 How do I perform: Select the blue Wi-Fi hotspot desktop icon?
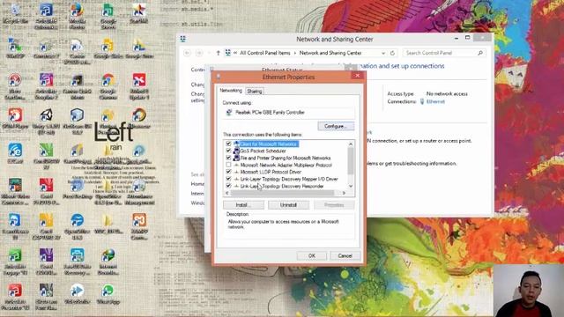pos(15,151)
